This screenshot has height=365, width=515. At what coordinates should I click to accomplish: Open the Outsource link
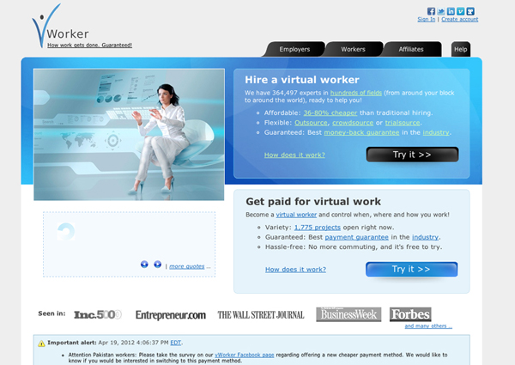click(x=311, y=123)
